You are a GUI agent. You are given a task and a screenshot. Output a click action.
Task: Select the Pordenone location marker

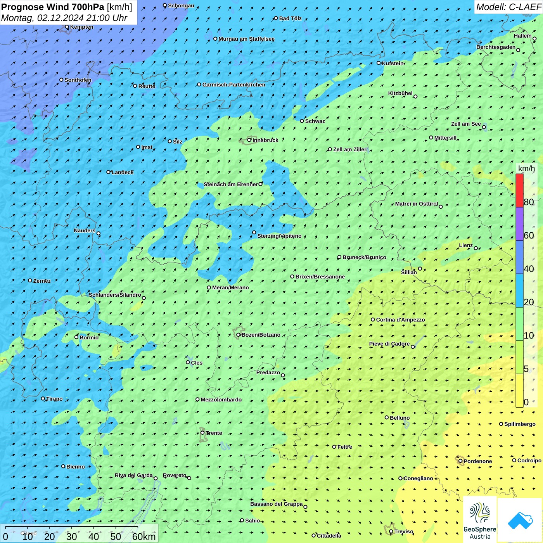[461, 461]
